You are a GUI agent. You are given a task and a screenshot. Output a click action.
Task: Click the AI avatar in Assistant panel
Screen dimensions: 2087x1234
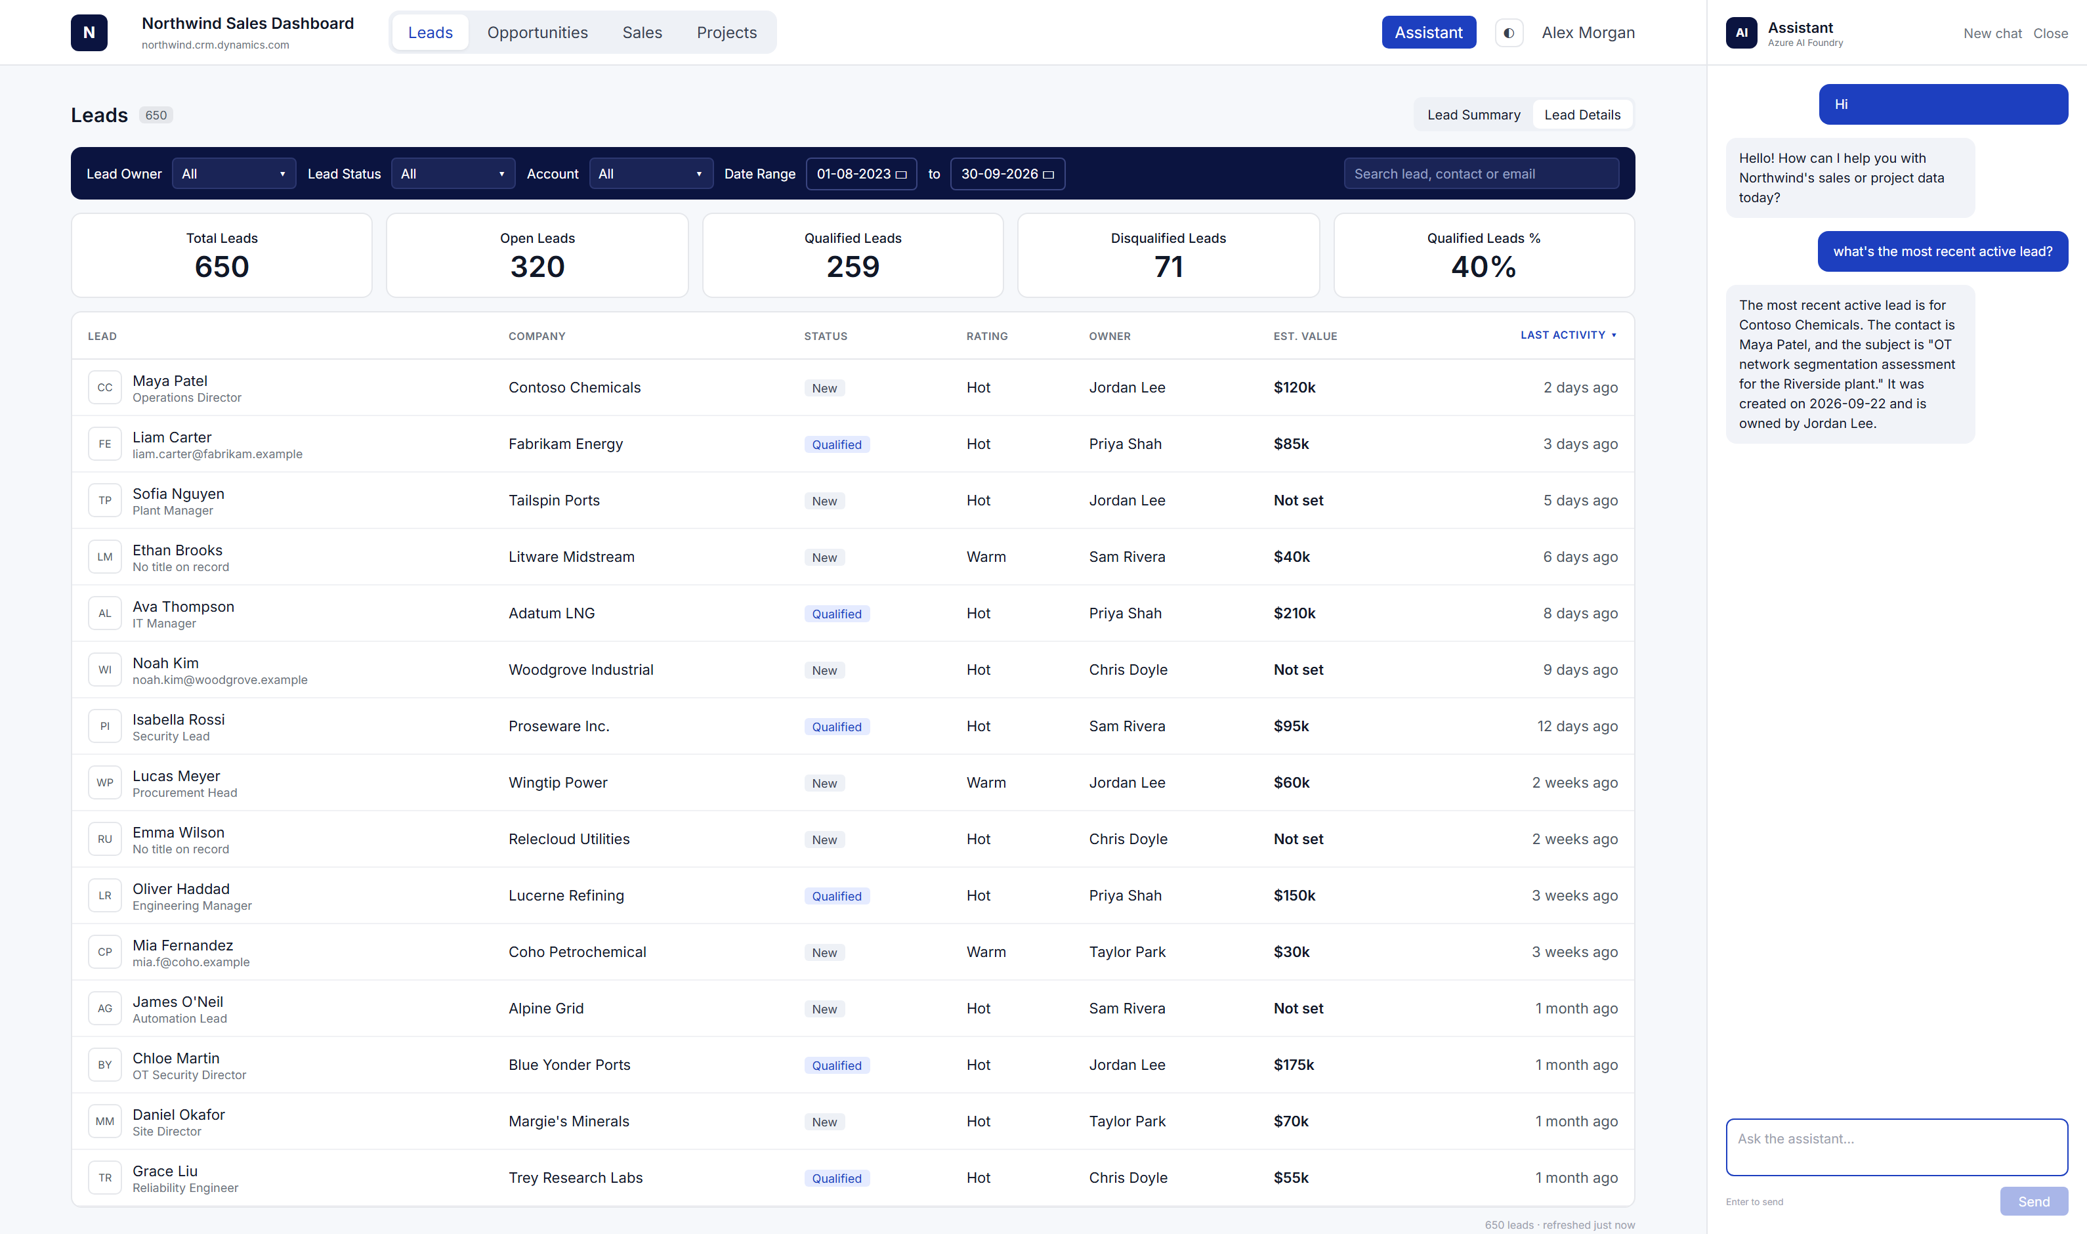(1741, 33)
